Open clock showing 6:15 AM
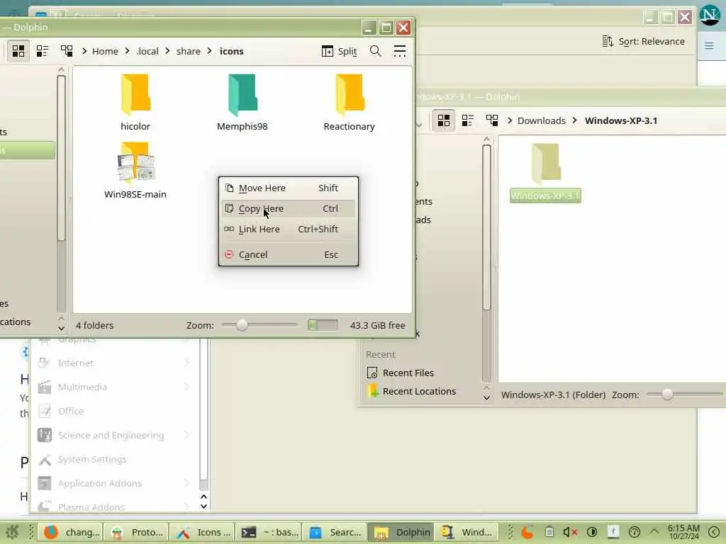Screen dimensions: 726x544 683,532
